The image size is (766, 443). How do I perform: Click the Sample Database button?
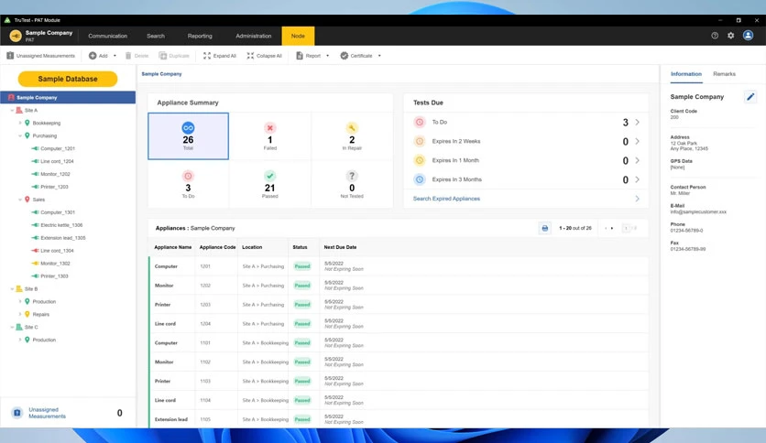pos(68,79)
